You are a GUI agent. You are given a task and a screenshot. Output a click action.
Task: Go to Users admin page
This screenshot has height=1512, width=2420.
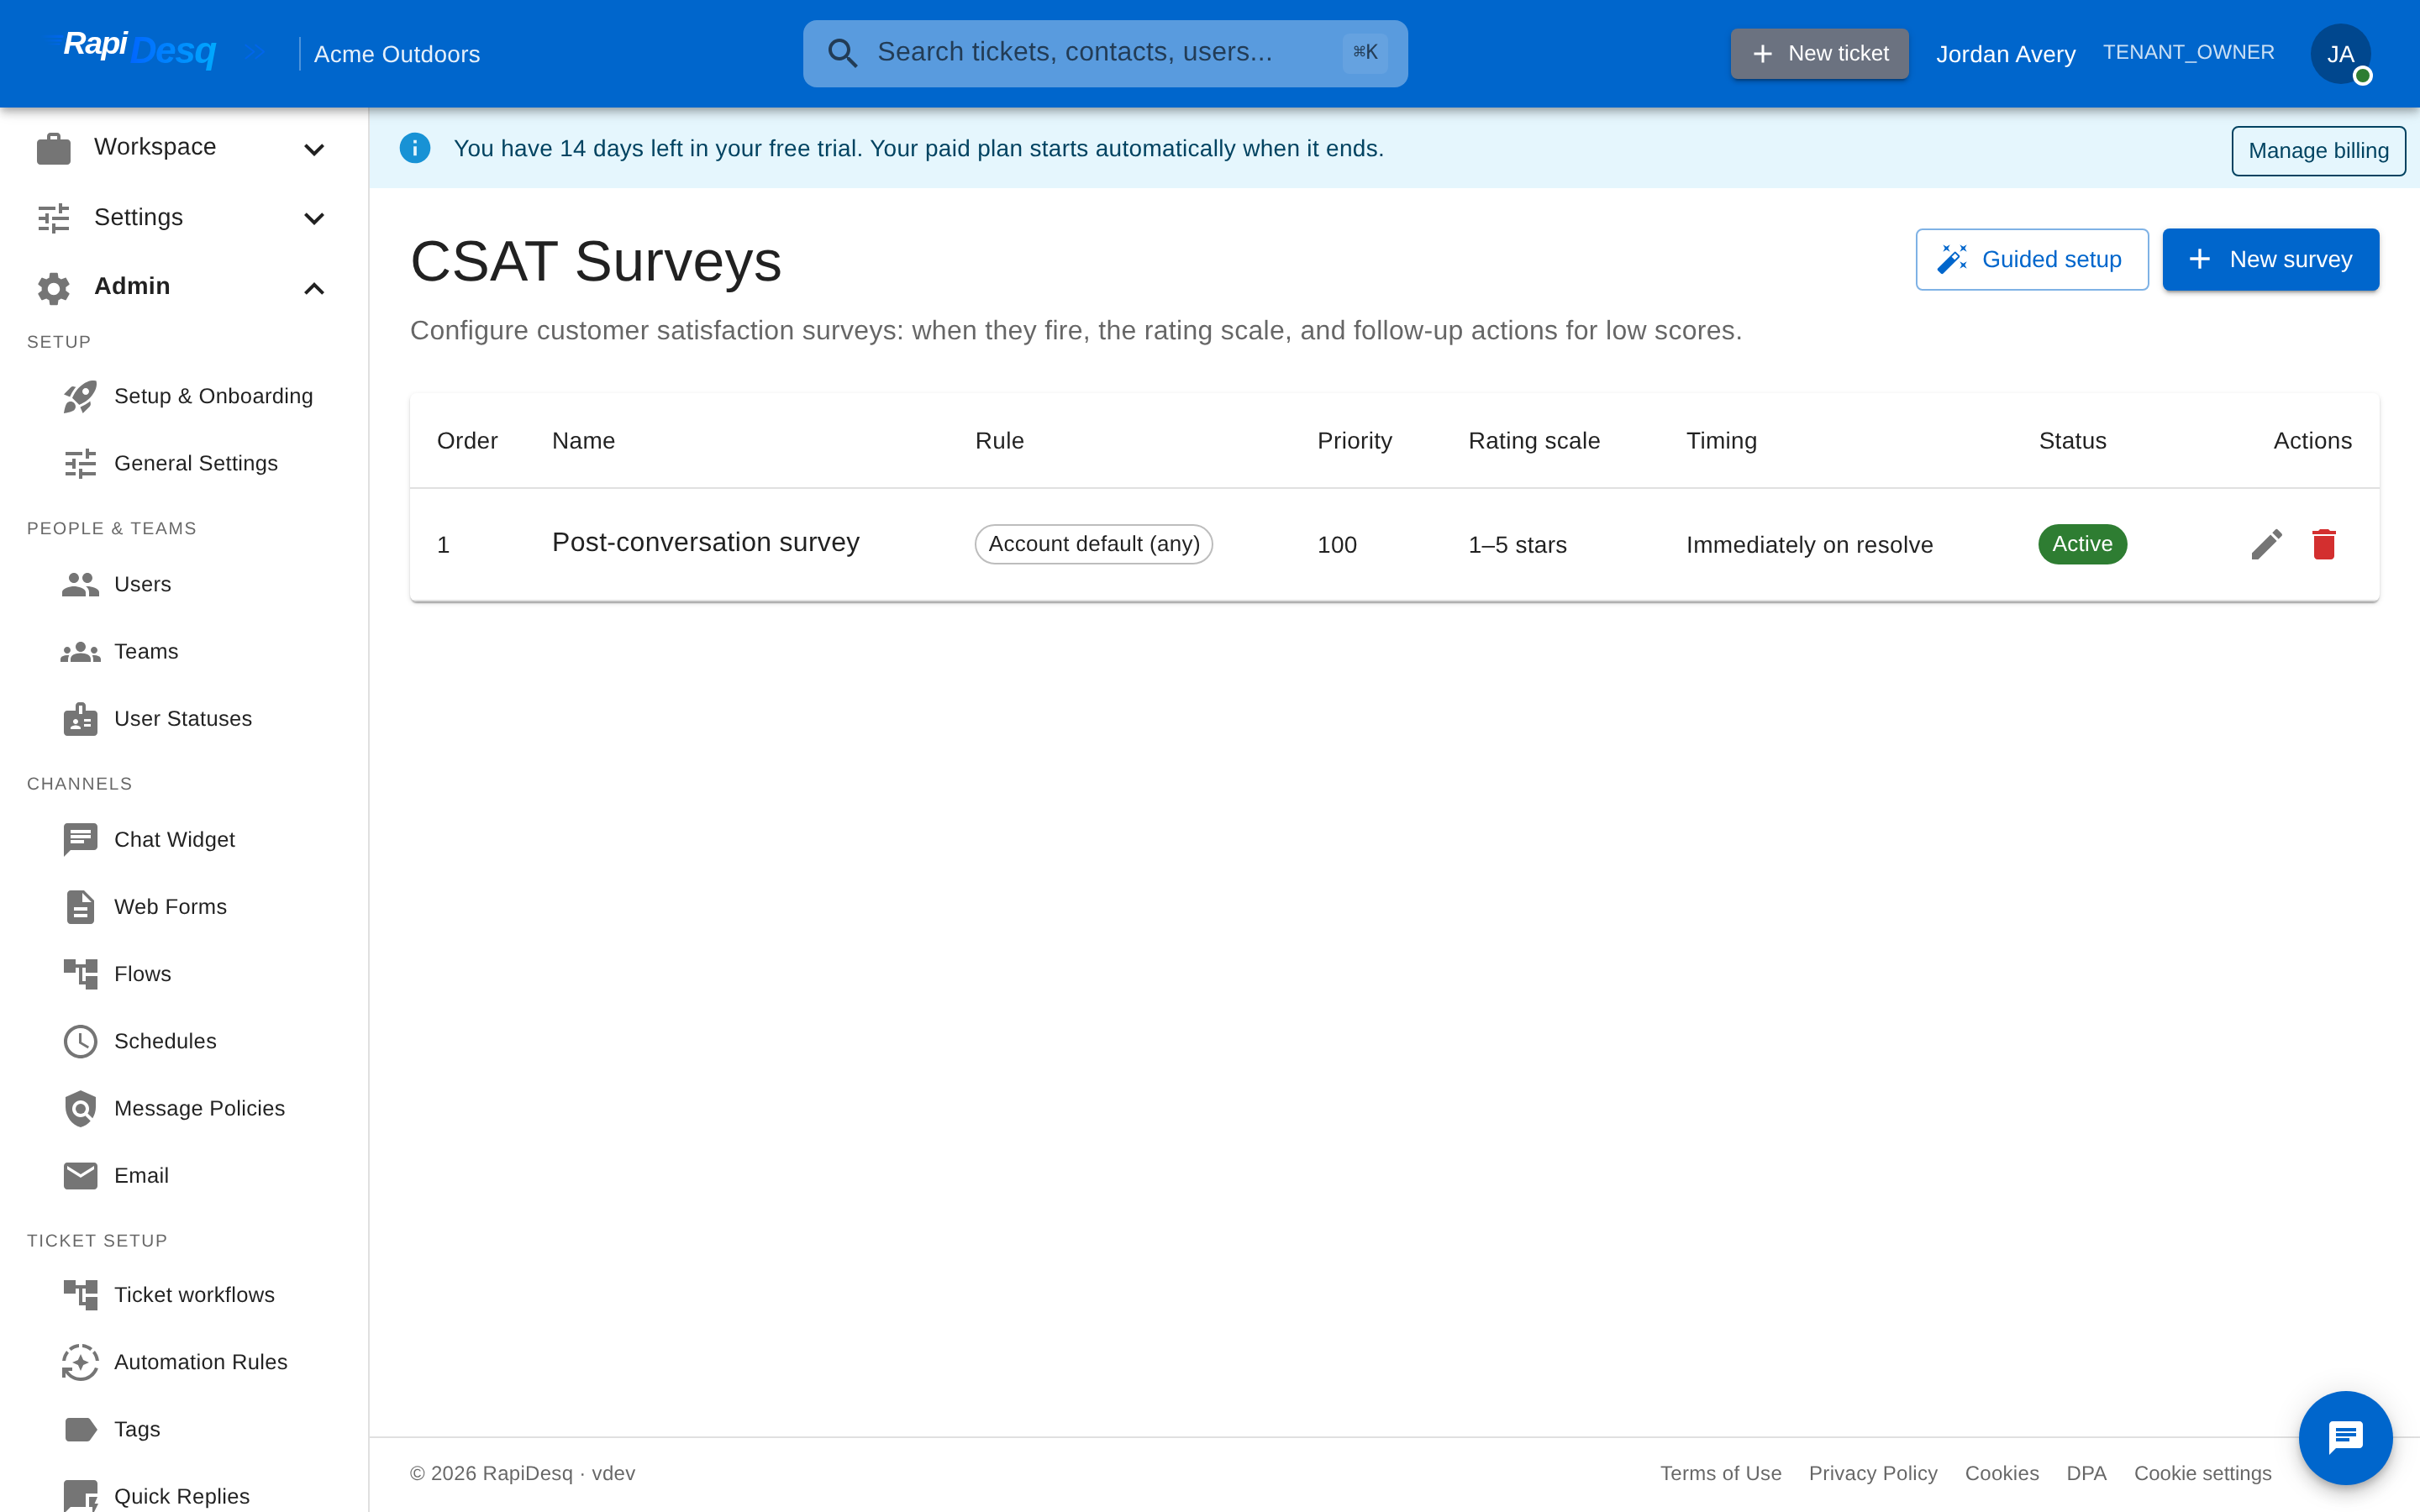coord(186,584)
